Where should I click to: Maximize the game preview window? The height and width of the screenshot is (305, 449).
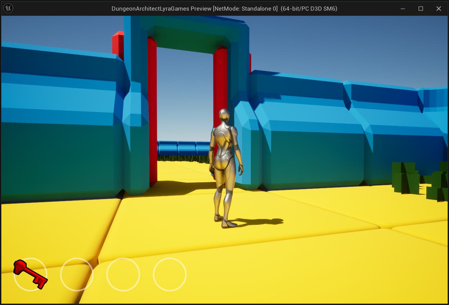(421, 9)
